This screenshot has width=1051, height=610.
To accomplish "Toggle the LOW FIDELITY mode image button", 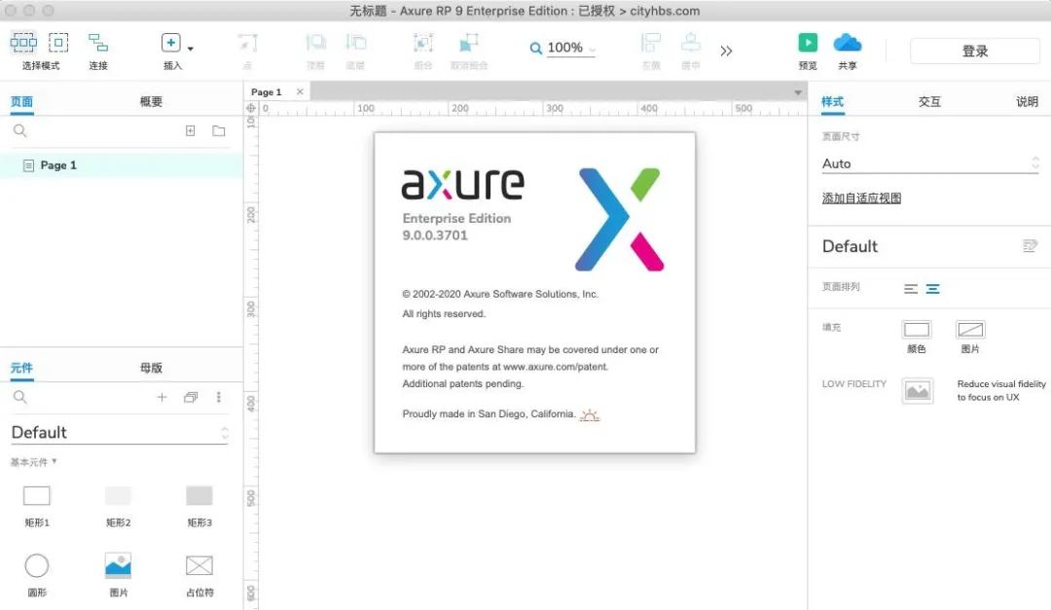I will (x=917, y=391).
